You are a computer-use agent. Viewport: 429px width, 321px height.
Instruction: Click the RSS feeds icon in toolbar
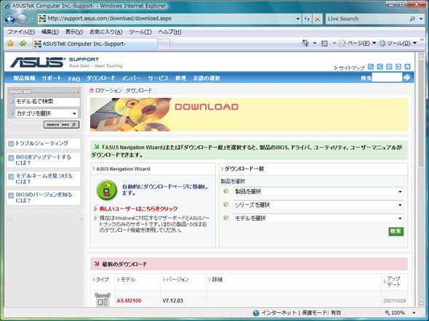click(x=324, y=43)
